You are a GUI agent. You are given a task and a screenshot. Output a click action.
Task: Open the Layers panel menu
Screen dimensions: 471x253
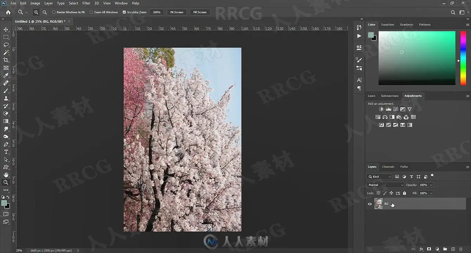467,167
